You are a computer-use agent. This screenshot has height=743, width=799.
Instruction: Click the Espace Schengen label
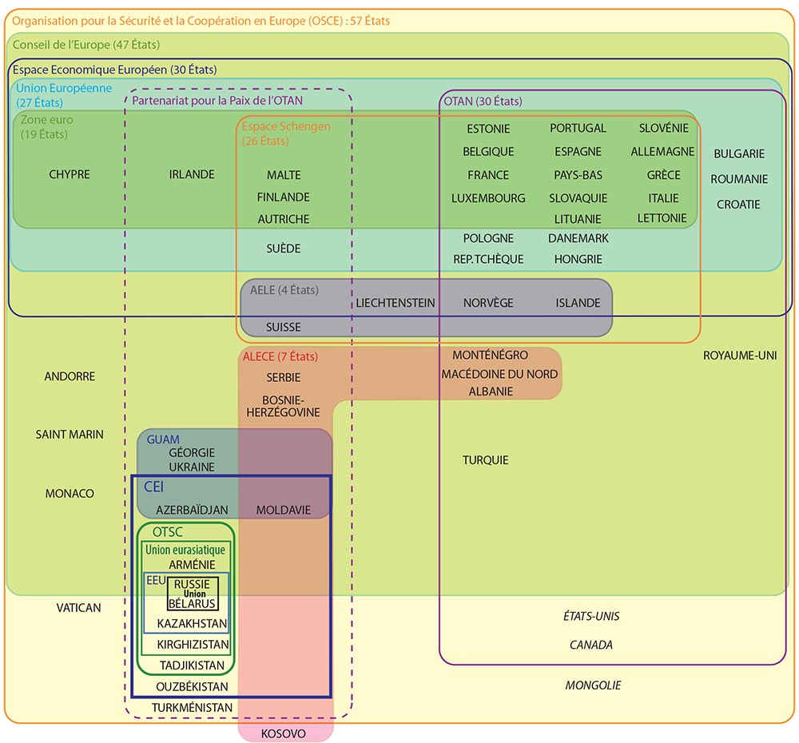[285, 126]
